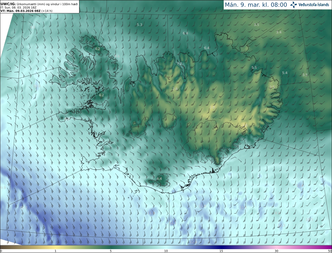Select the 'IT: Sun. 08. 03. 2026 18Z' line
332x253 pixels.
pyautogui.click(x=18, y=8)
